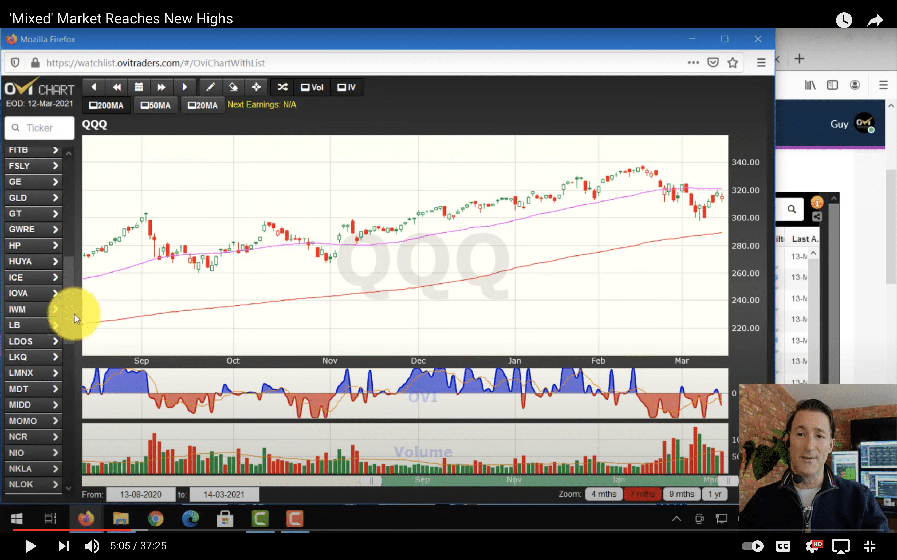Image resolution: width=897 pixels, height=560 pixels.
Task: Click the From date field 13-08-2020
Action: point(141,494)
